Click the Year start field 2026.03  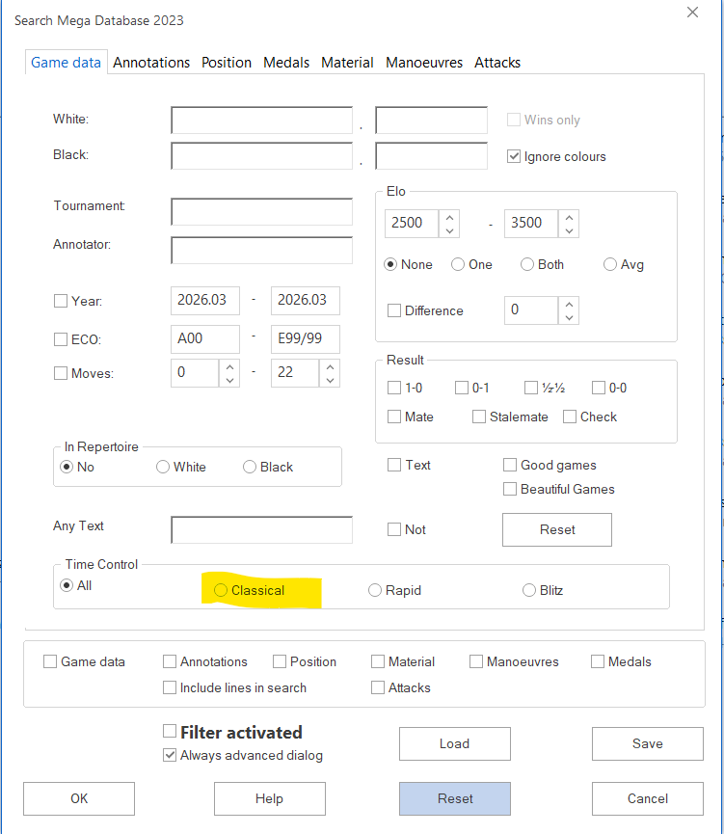point(205,301)
